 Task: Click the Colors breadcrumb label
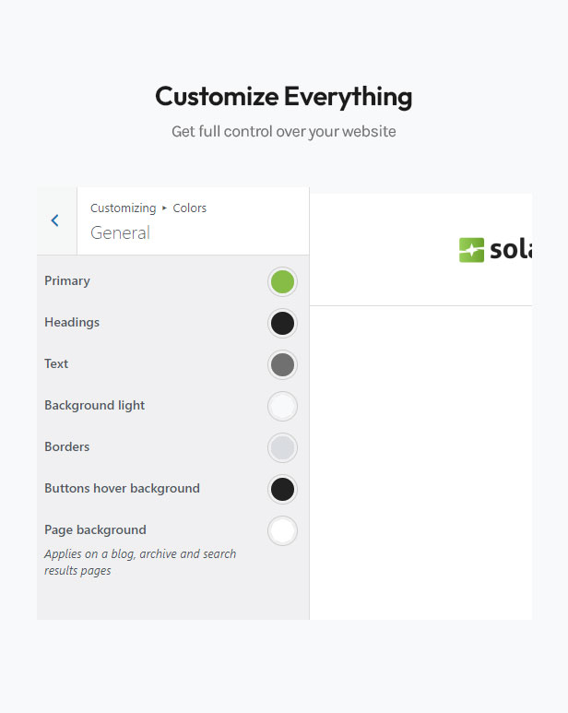[190, 208]
